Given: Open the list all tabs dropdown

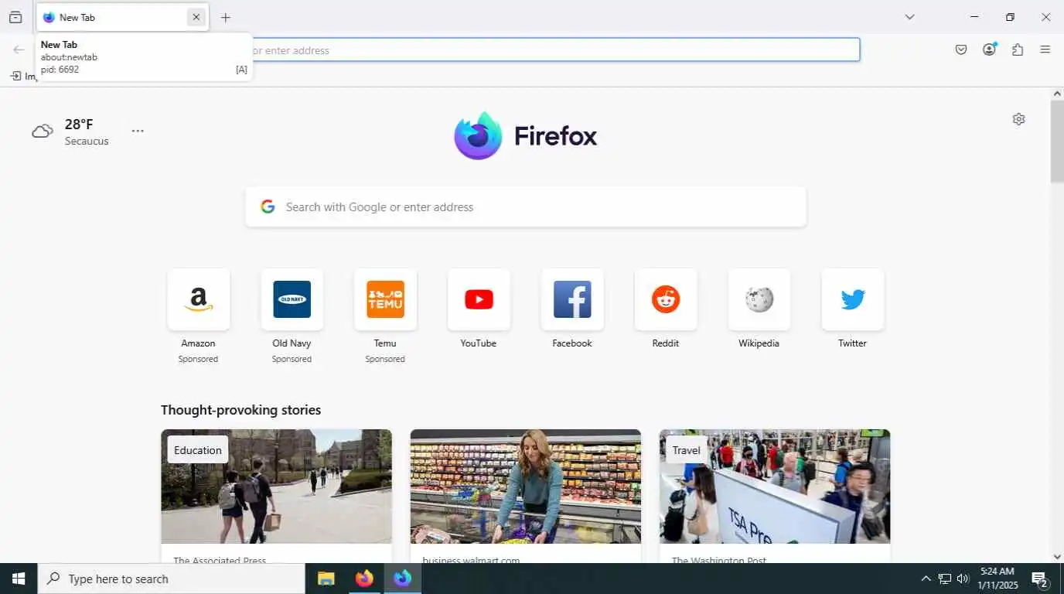Looking at the screenshot, I should pos(909,17).
